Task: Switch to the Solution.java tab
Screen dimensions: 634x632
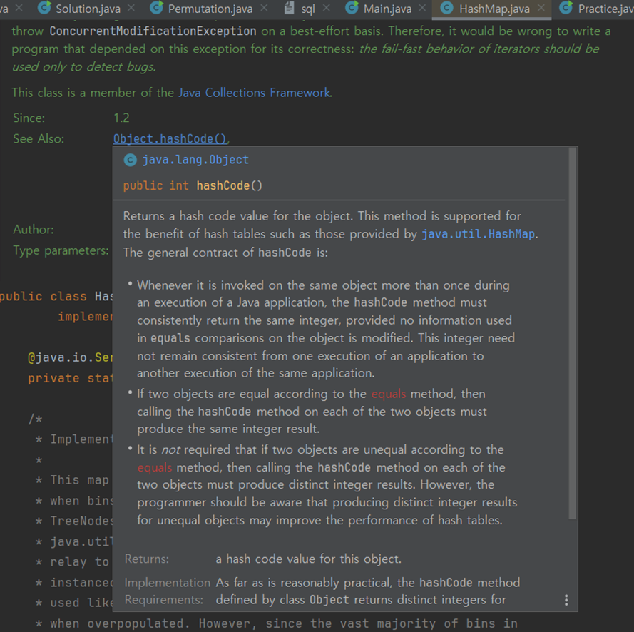Action: (x=88, y=9)
